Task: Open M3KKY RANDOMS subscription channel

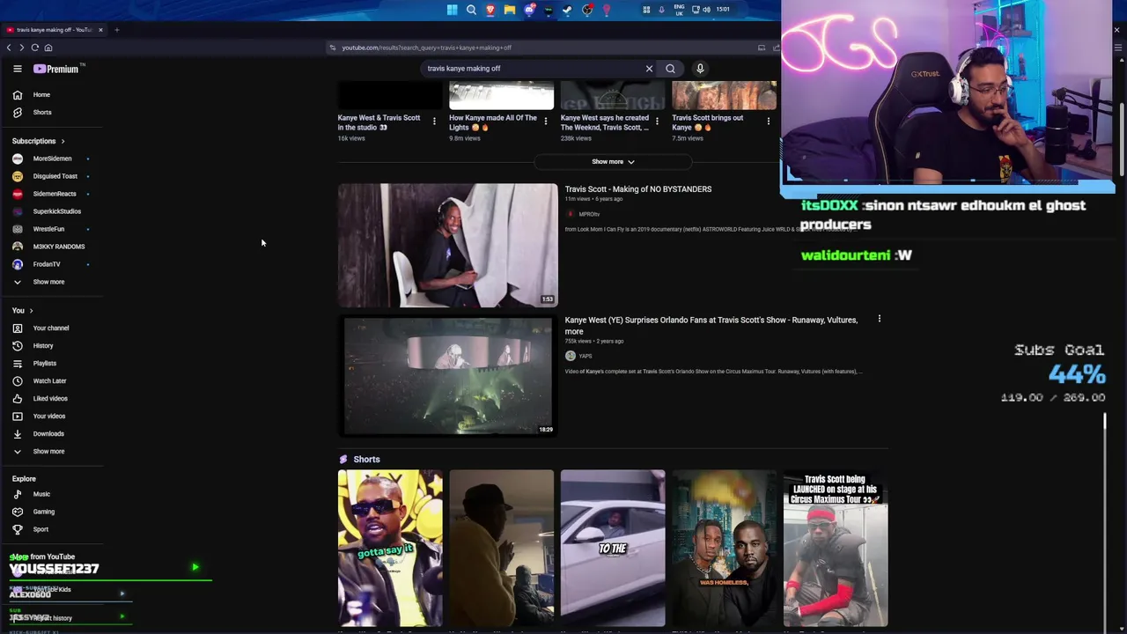Action: click(x=58, y=247)
